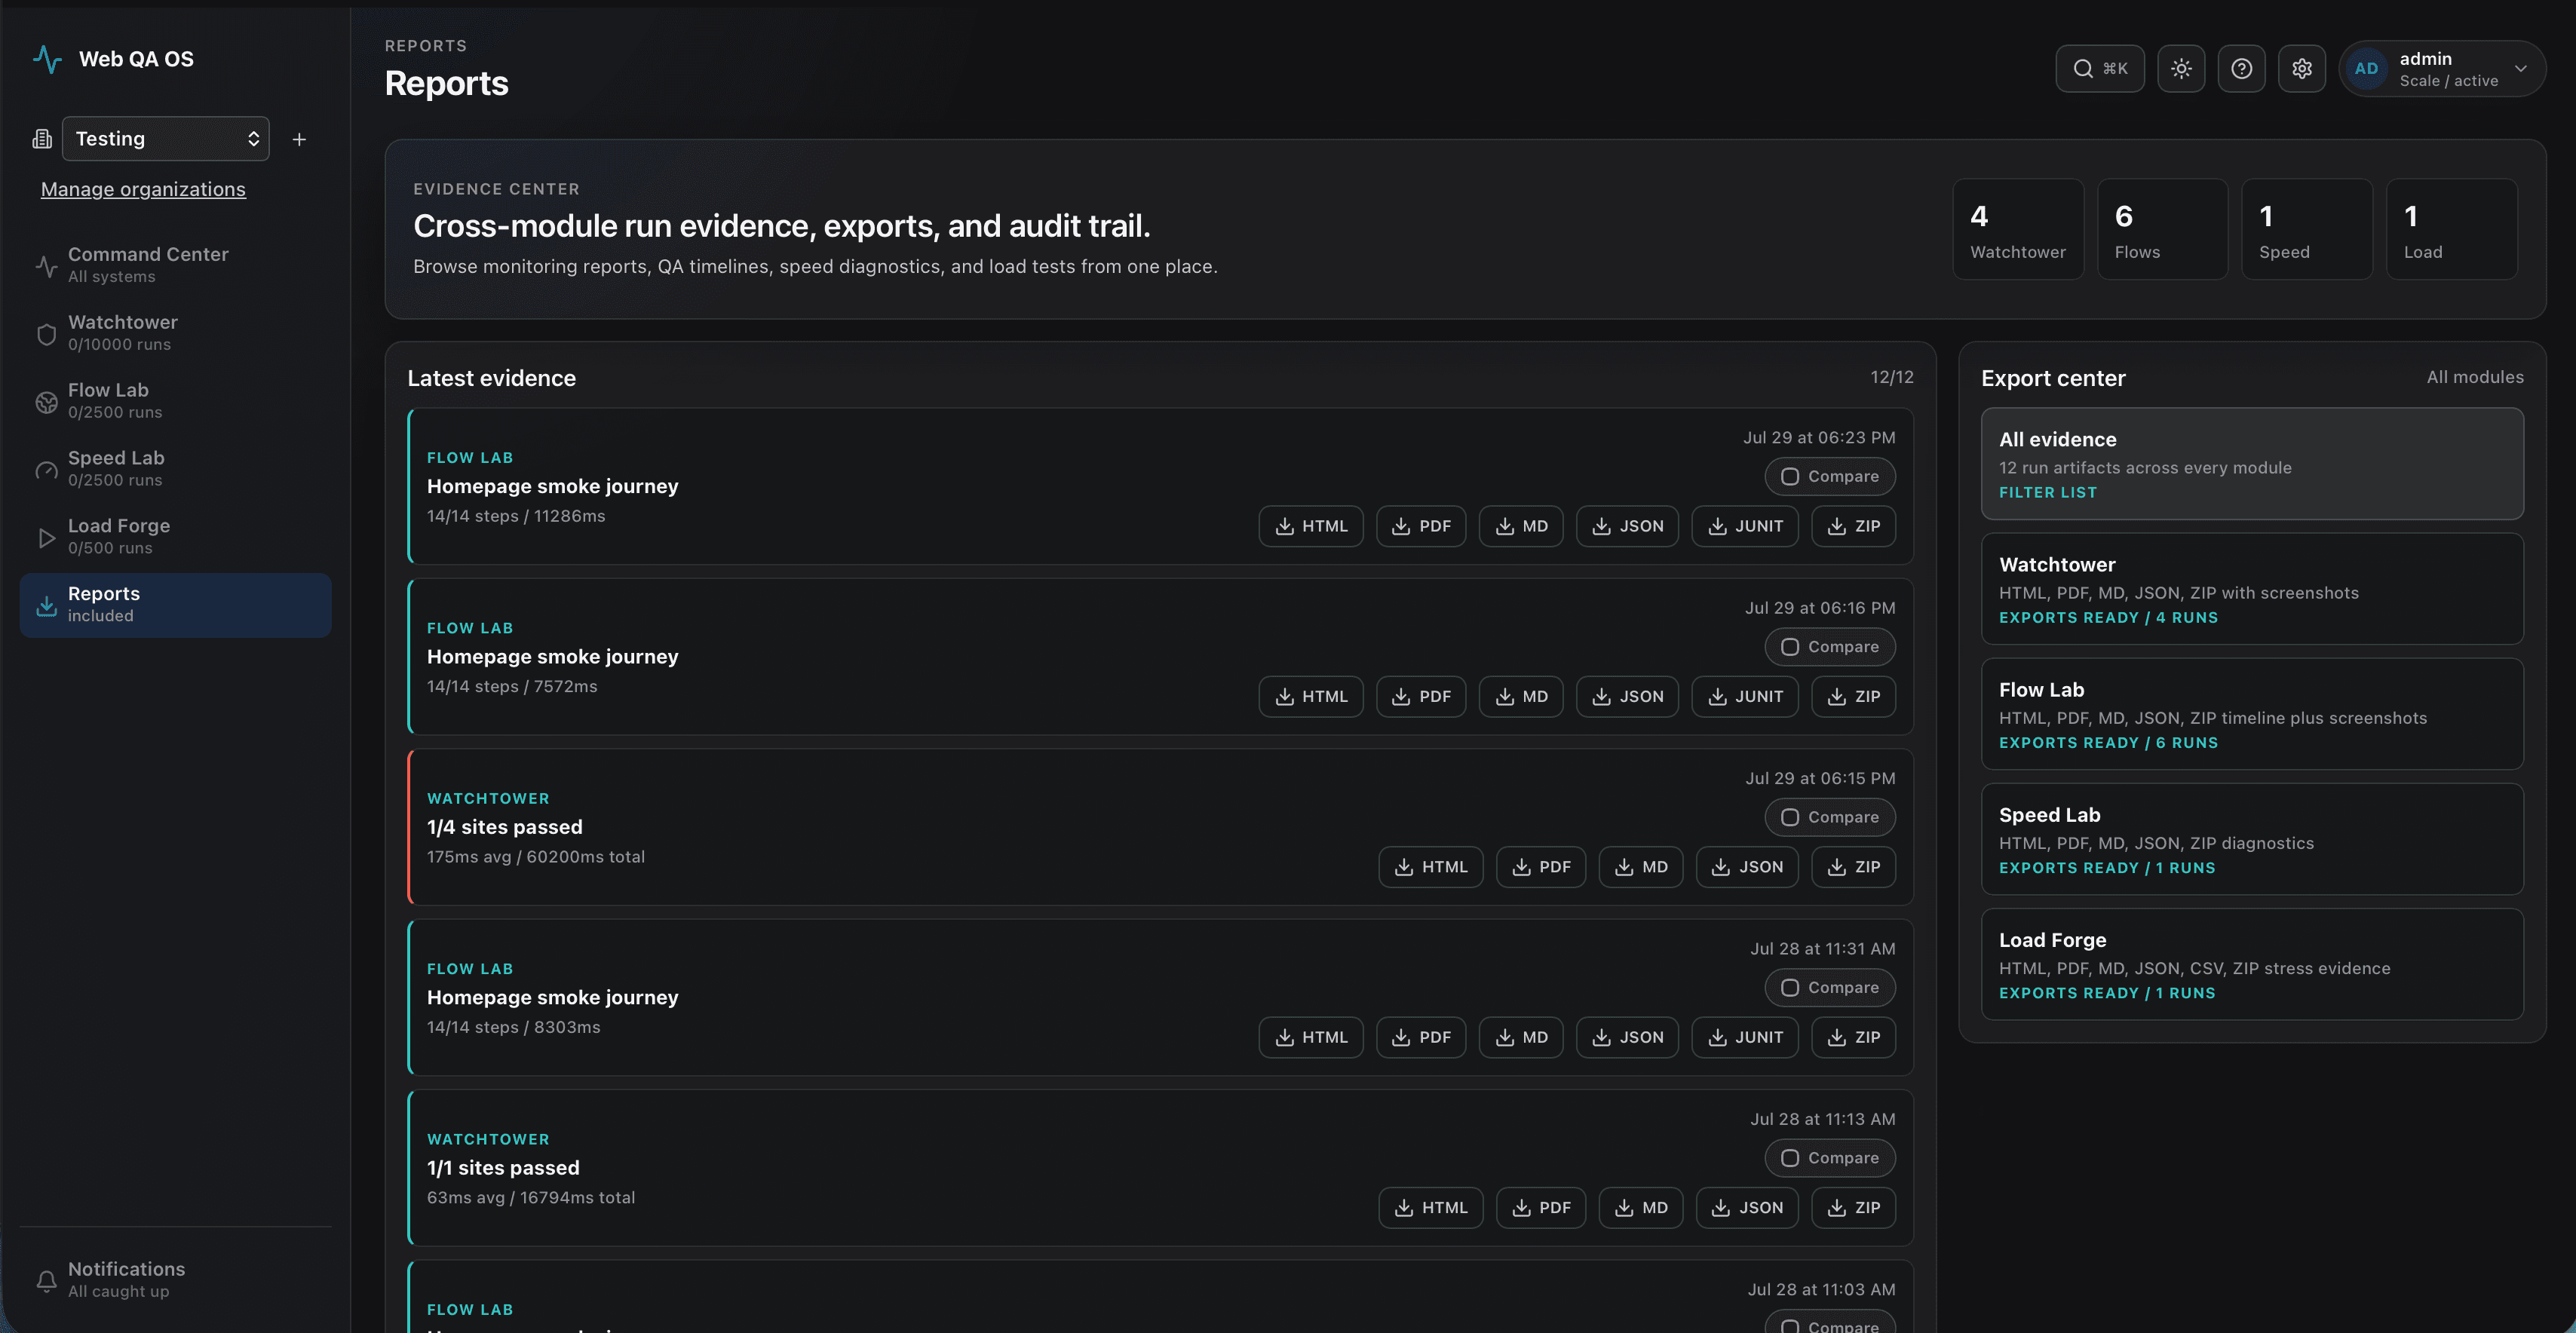
Task: Download ZIP for the 7572ms run
Action: 1854,697
